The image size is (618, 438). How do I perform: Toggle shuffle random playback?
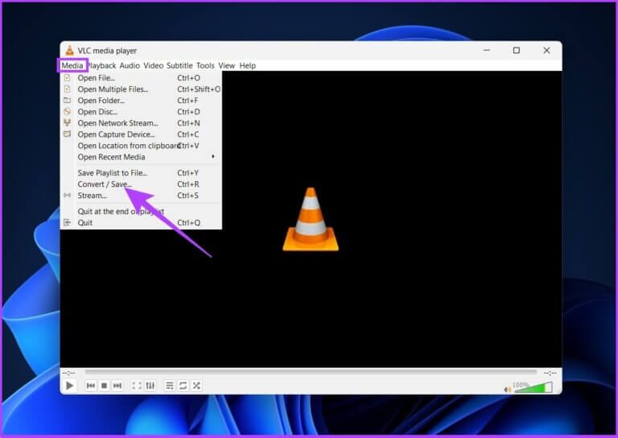pyautogui.click(x=196, y=386)
